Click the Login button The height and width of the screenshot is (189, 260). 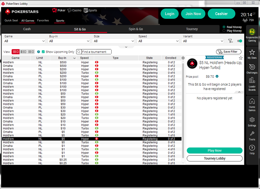[x=170, y=14]
